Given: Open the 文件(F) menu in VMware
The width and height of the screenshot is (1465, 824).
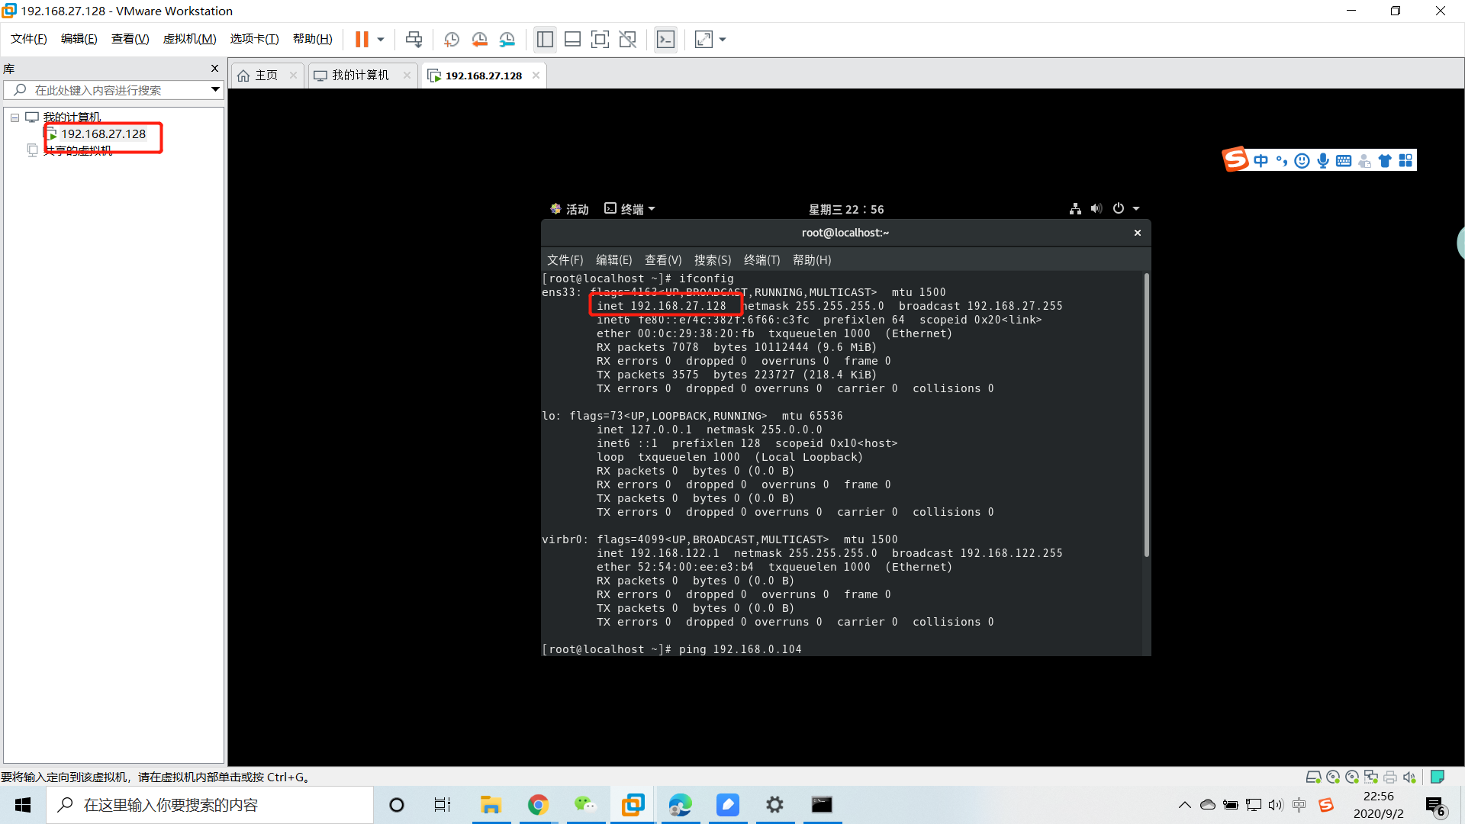Looking at the screenshot, I should [28, 39].
